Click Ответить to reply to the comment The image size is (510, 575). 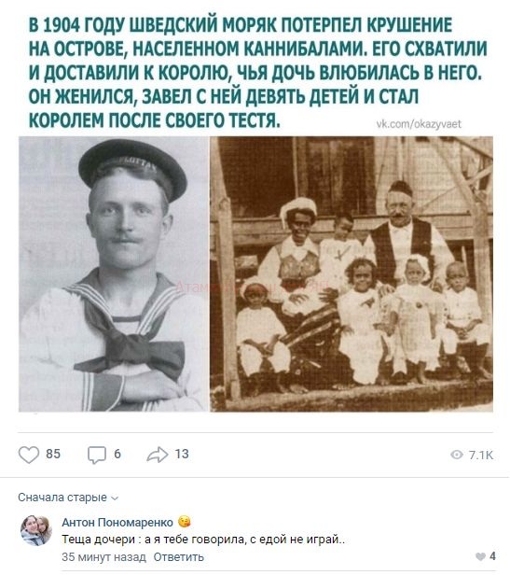[178, 557]
